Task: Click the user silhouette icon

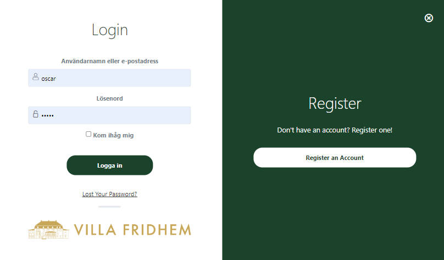Action: click(x=36, y=78)
